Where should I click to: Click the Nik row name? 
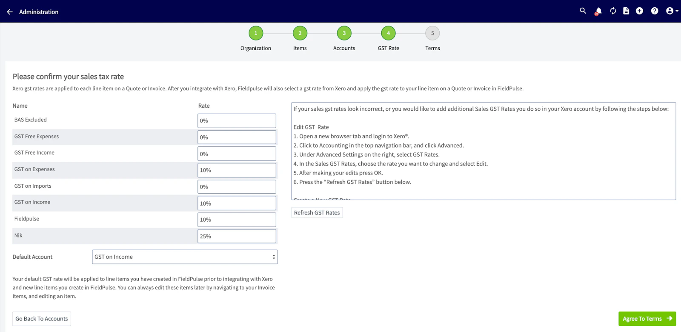click(18, 235)
